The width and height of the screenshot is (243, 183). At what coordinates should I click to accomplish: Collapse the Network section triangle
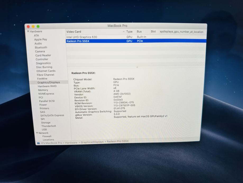point(37,133)
